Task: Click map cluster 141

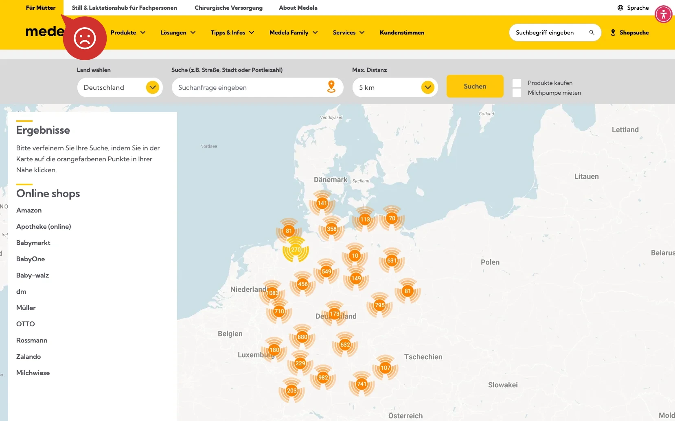Action: pos(322,203)
